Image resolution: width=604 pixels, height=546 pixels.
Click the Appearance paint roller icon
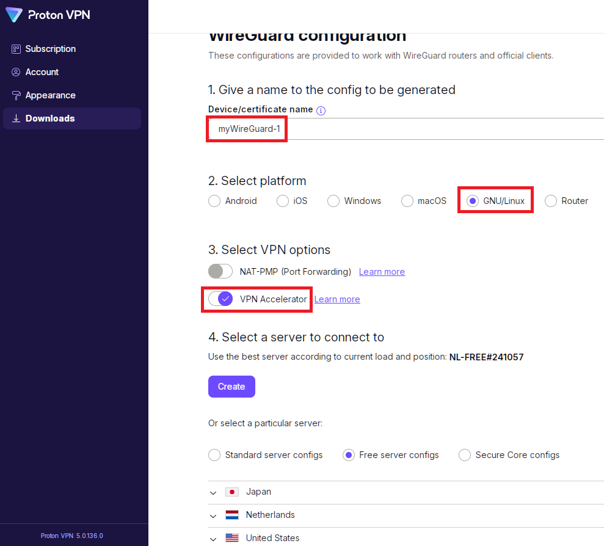click(16, 95)
